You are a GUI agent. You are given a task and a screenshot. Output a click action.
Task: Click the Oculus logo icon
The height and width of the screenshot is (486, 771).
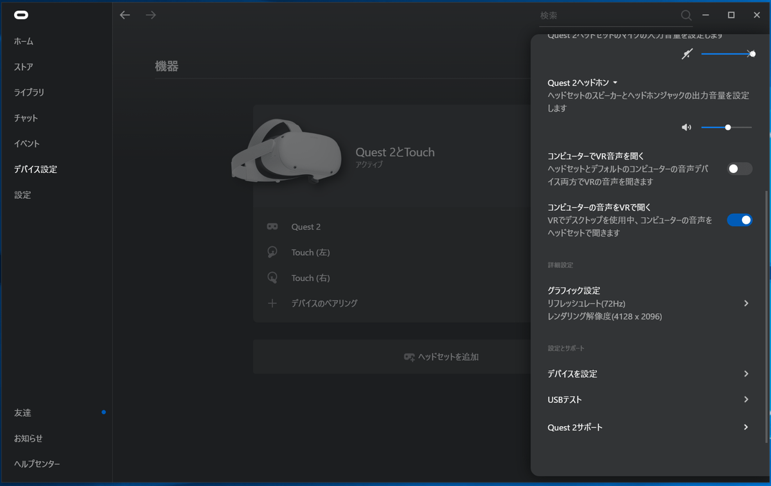(x=21, y=15)
